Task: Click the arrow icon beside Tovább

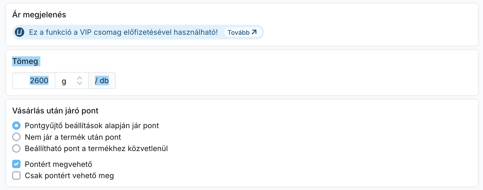Action: [254, 32]
